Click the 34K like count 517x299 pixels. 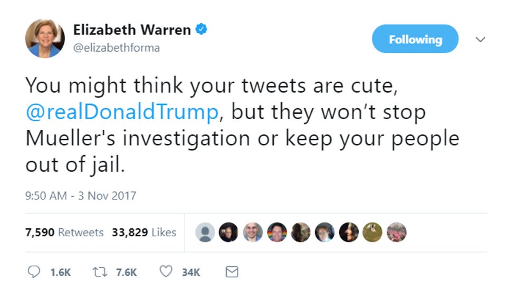coord(191,272)
